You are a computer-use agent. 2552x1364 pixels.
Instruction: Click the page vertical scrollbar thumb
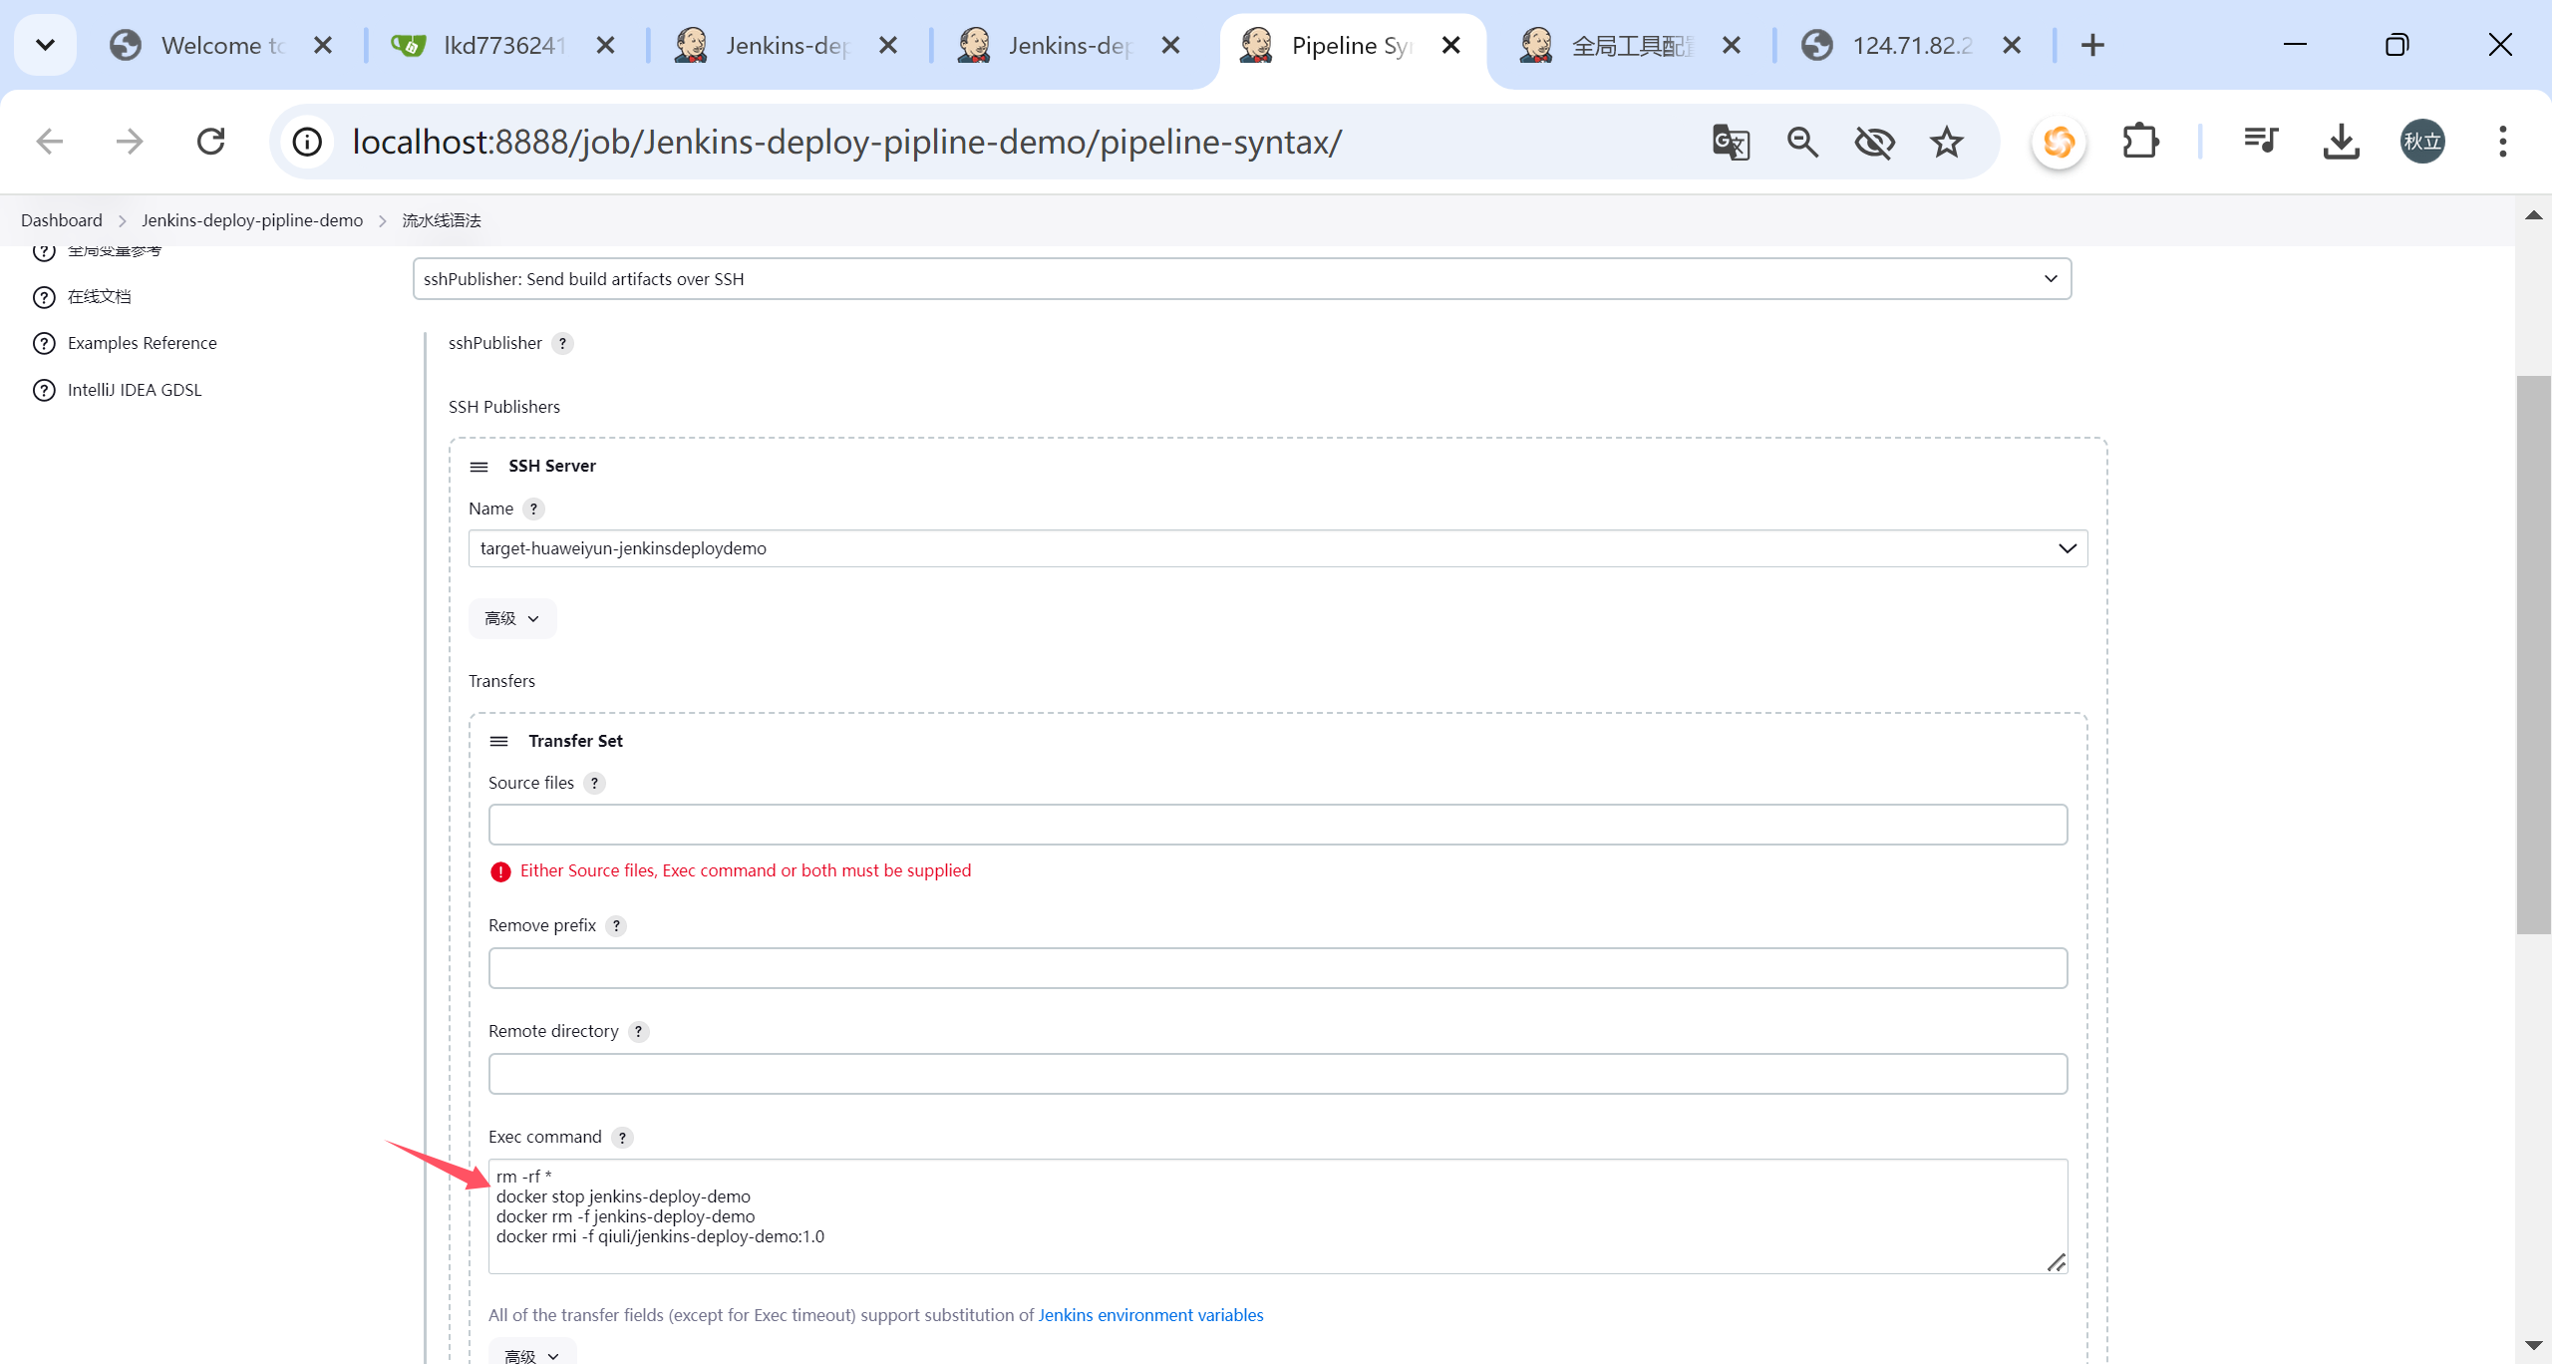click(x=2533, y=653)
